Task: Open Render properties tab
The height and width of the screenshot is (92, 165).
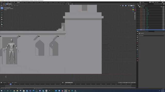Action: [137, 36]
